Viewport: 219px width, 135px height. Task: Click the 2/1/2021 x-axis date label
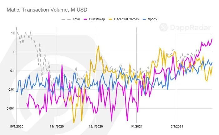click(x=177, y=127)
